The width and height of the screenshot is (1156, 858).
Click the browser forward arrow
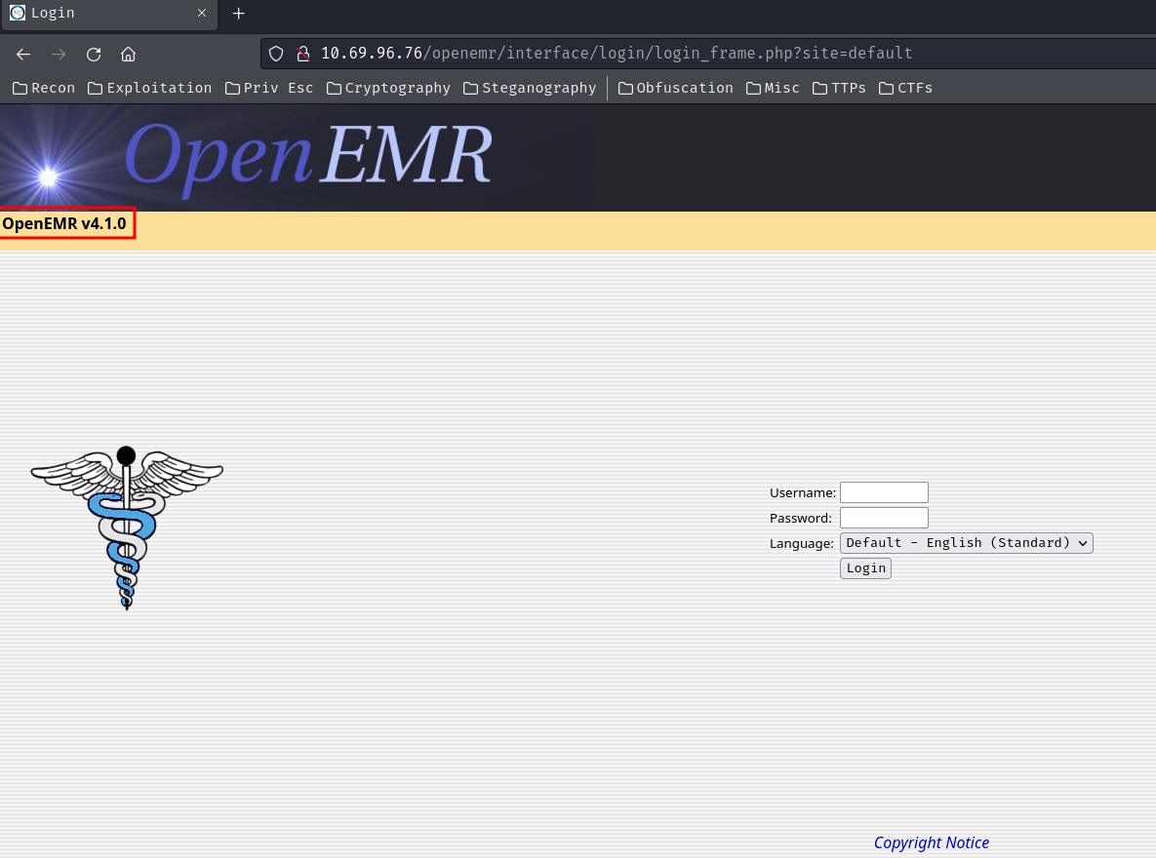point(59,55)
